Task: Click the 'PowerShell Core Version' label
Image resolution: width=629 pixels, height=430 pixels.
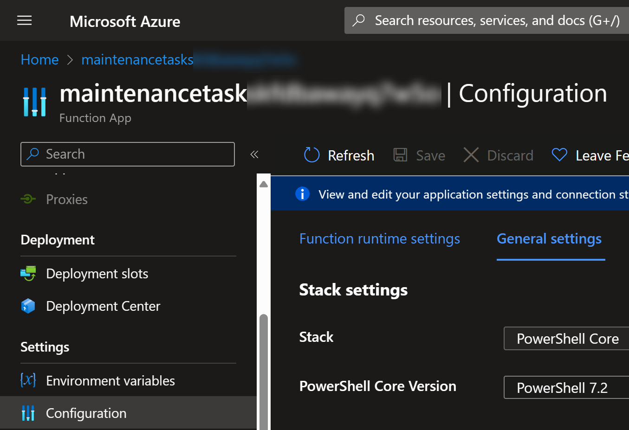Action: tap(378, 386)
